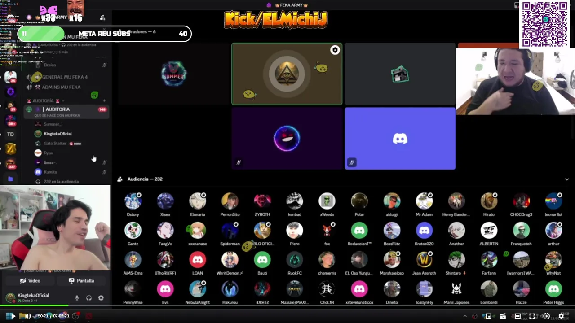Open audience member Dstory avatar
This screenshot has height=323, width=575.
pos(133,201)
